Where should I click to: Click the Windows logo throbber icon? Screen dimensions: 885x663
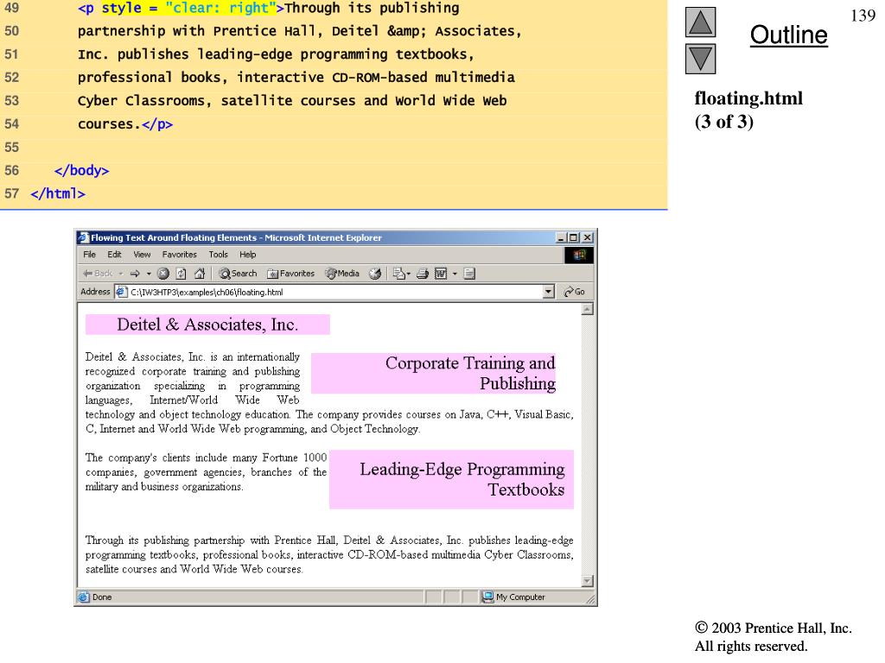pos(579,255)
